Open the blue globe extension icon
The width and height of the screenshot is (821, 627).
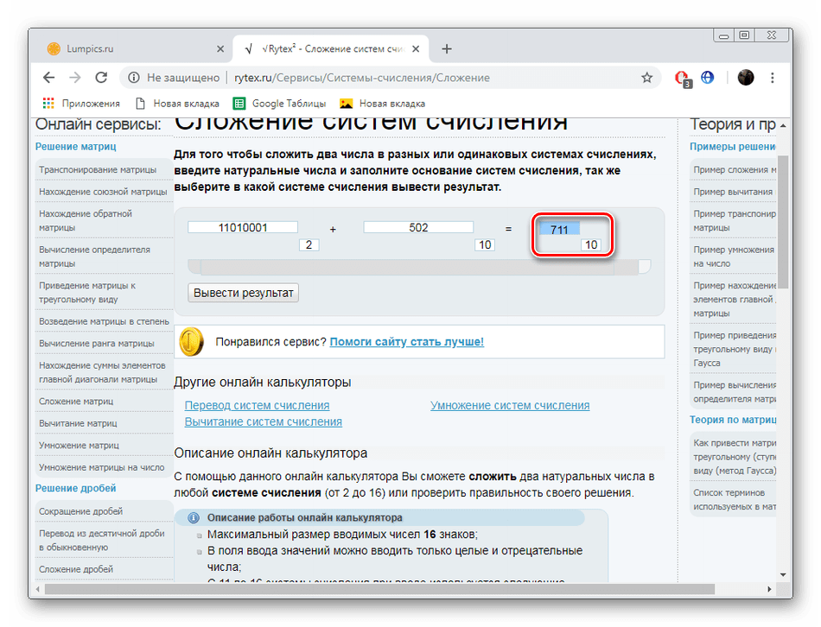(x=708, y=78)
